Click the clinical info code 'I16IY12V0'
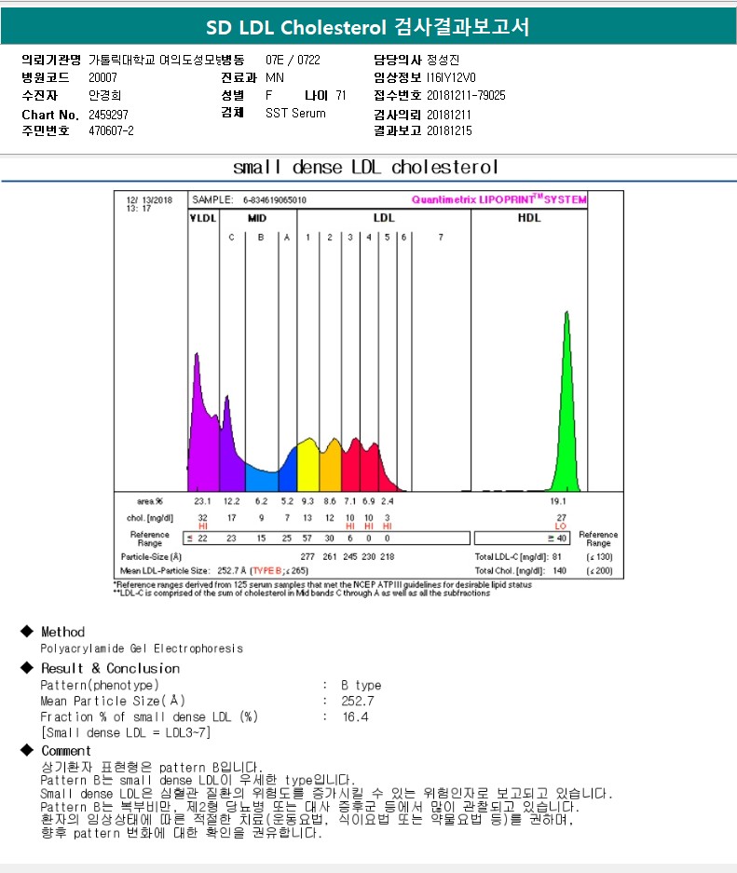This screenshot has height=873, width=737. 452,77
